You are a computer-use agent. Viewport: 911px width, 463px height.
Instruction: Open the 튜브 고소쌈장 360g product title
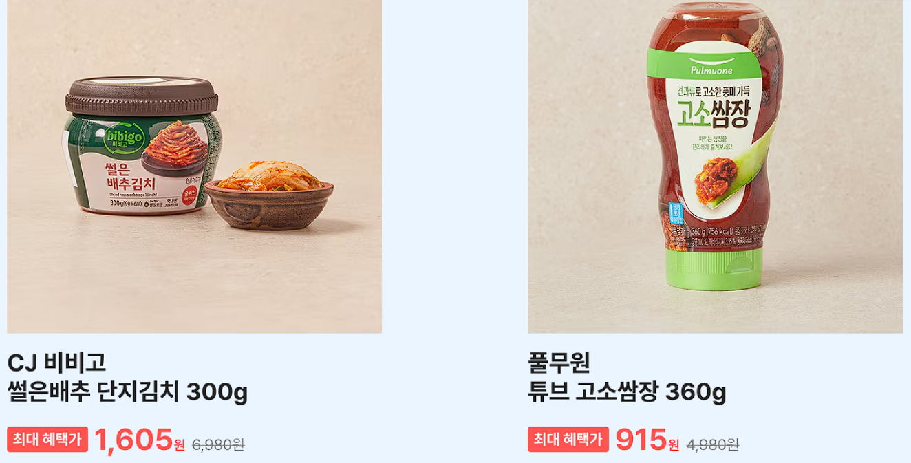pos(627,393)
